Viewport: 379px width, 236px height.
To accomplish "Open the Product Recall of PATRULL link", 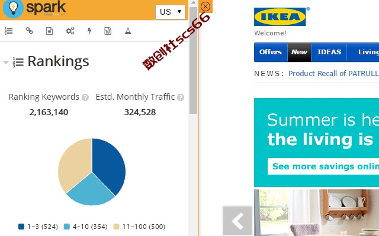I will [x=333, y=73].
